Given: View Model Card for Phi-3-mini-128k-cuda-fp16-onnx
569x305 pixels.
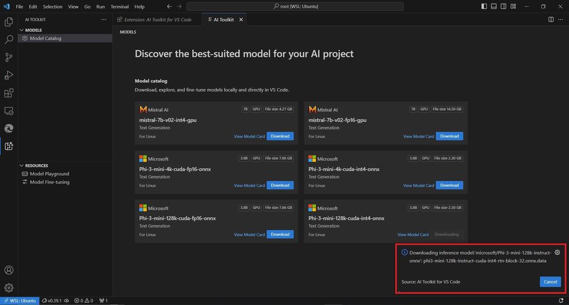Looking at the screenshot, I should pos(249,235).
